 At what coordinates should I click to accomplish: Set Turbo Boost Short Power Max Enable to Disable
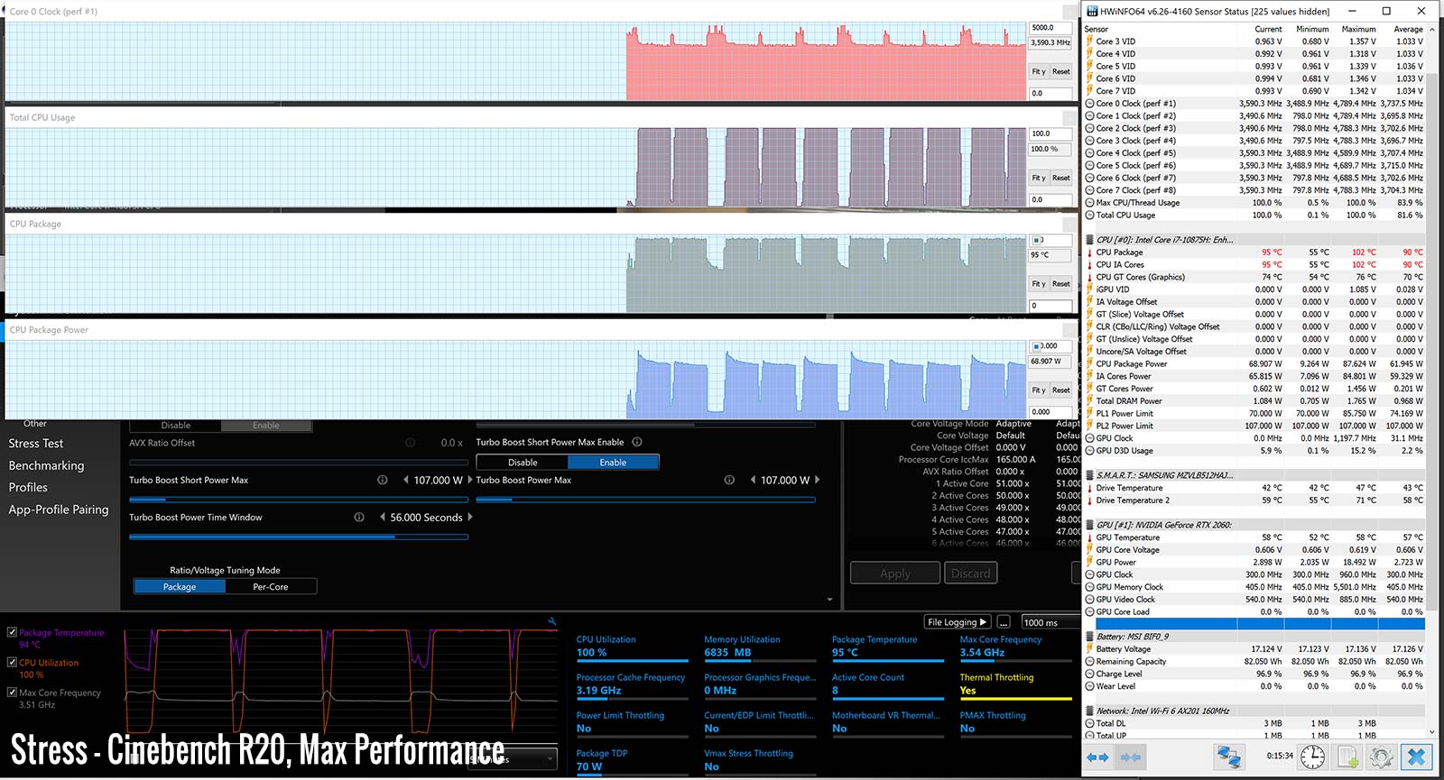523,463
